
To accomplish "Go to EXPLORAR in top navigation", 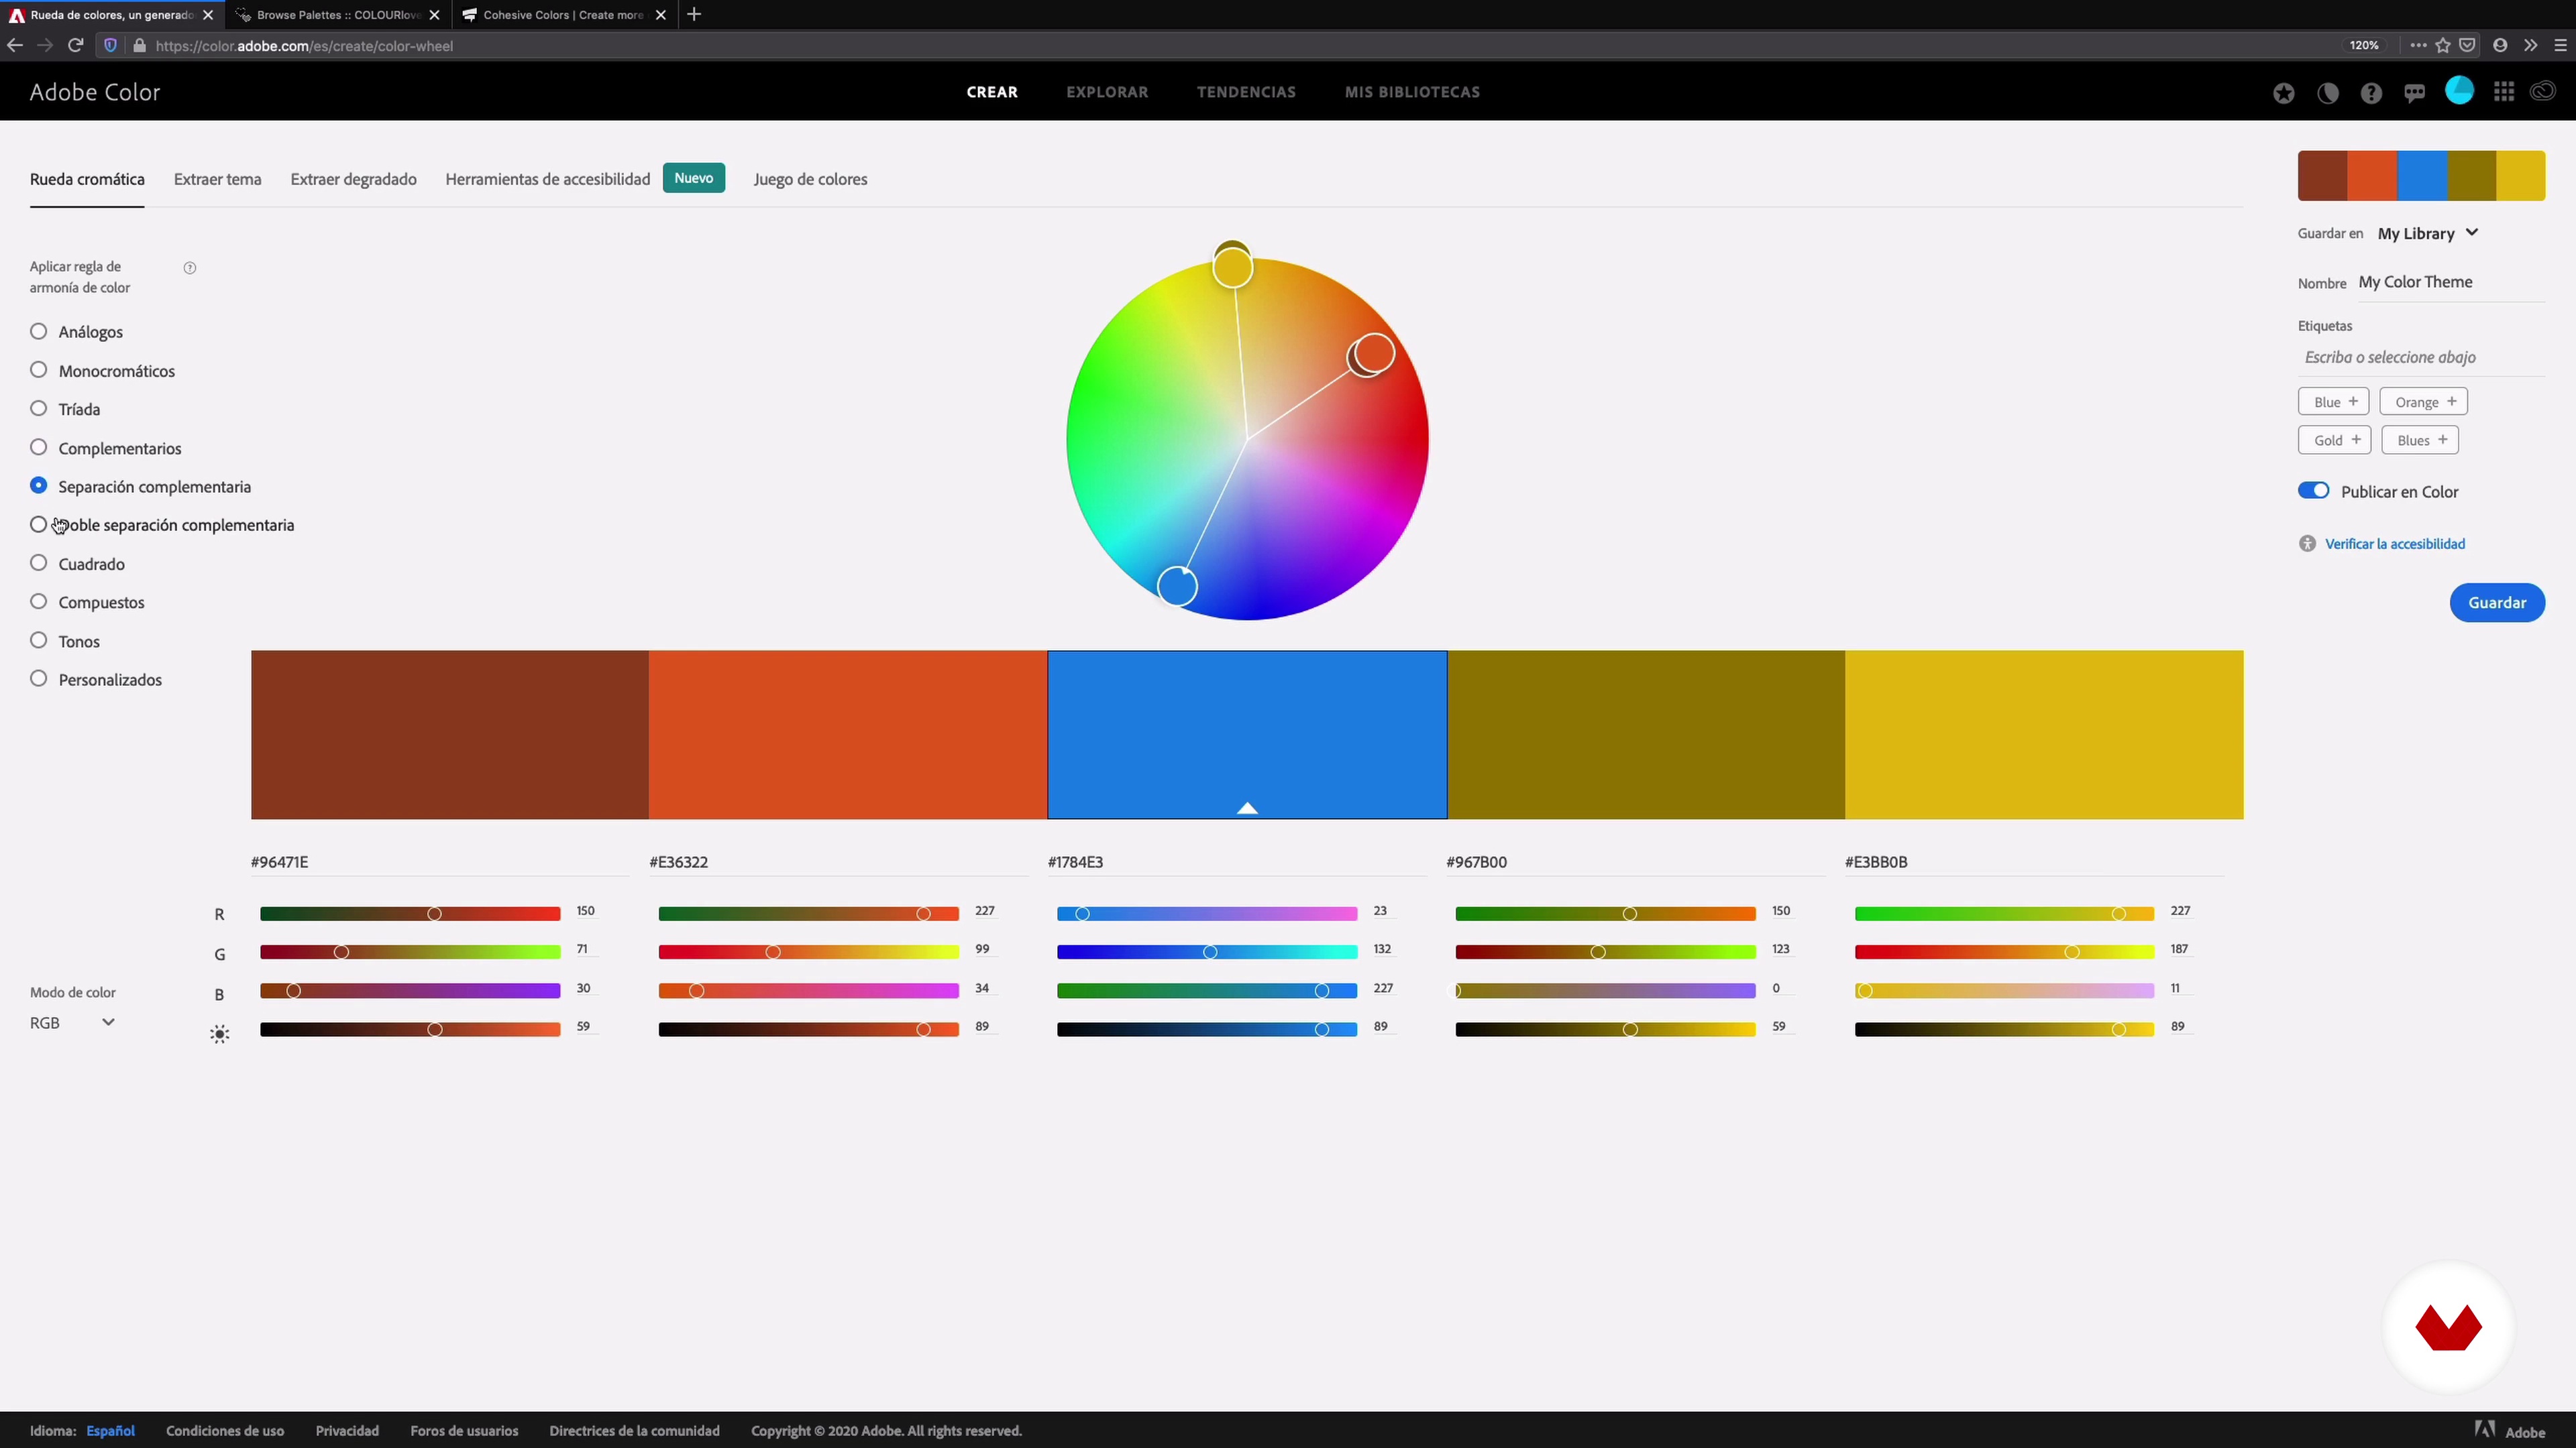I will pyautogui.click(x=1107, y=92).
